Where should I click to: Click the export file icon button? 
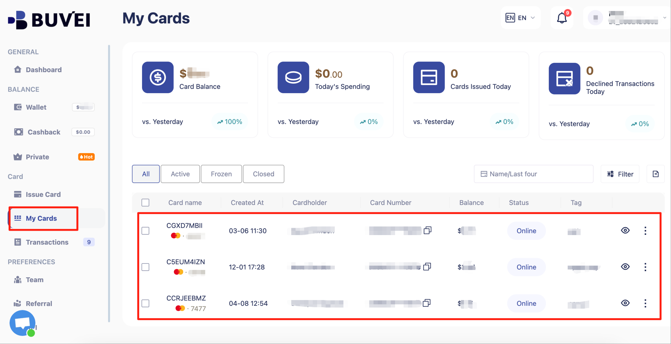(x=656, y=174)
